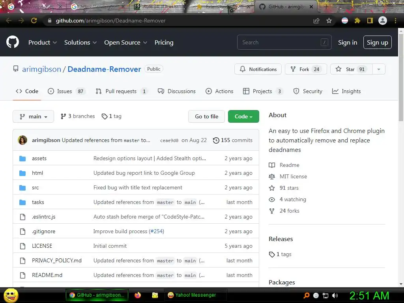
Task: Open the MIT license link
Action: click(288, 176)
